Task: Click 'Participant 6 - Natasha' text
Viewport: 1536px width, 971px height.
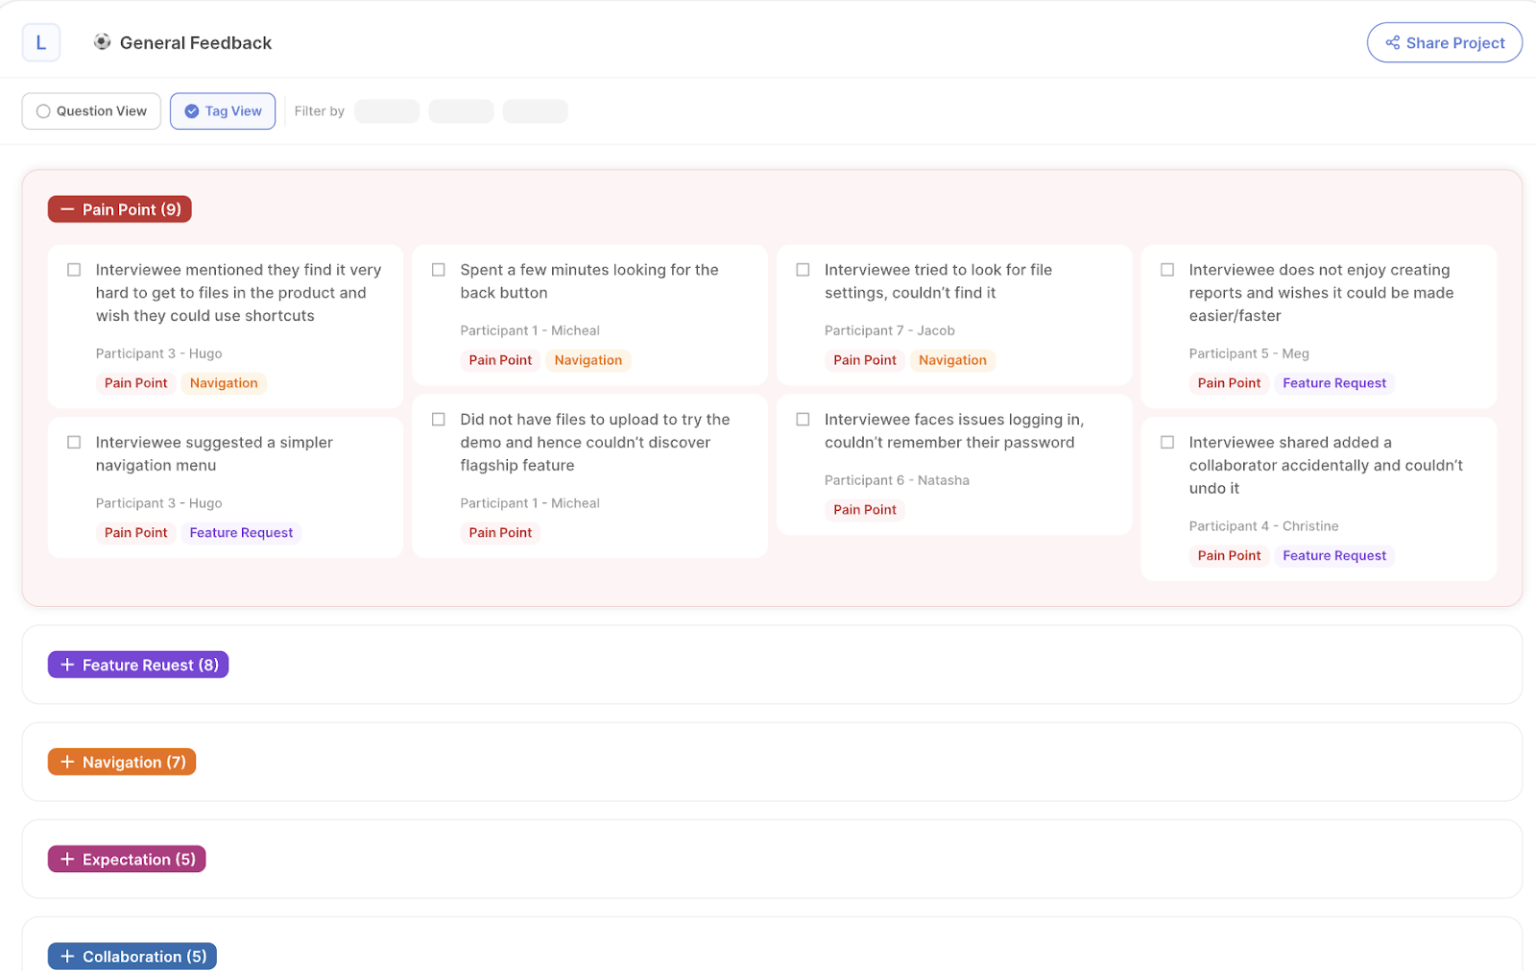Action: (x=897, y=480)
